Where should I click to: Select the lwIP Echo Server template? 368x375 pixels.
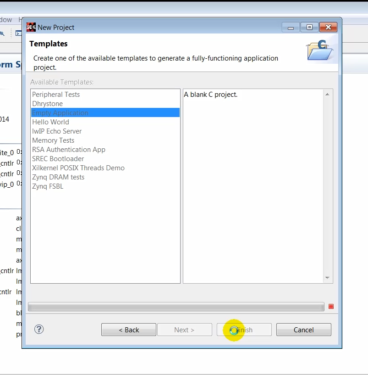click(x=57, y=131)
